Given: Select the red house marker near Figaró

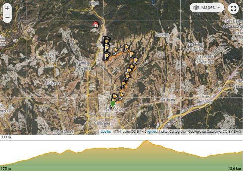Looking at the screenshot, I should point(95,25).
